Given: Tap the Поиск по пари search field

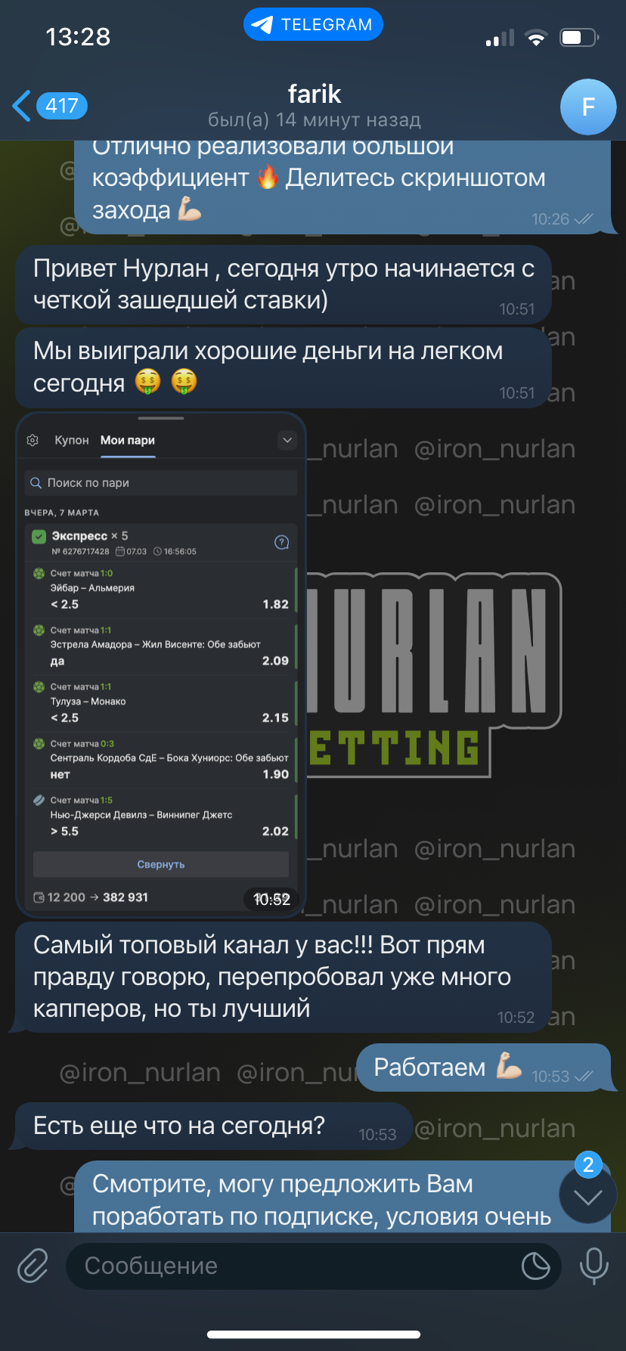Looking at the screenshot, I should pos(161,482).
